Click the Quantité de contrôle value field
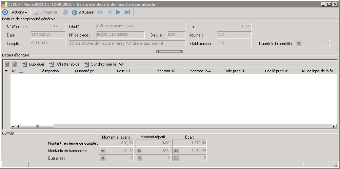 (312, 44)
